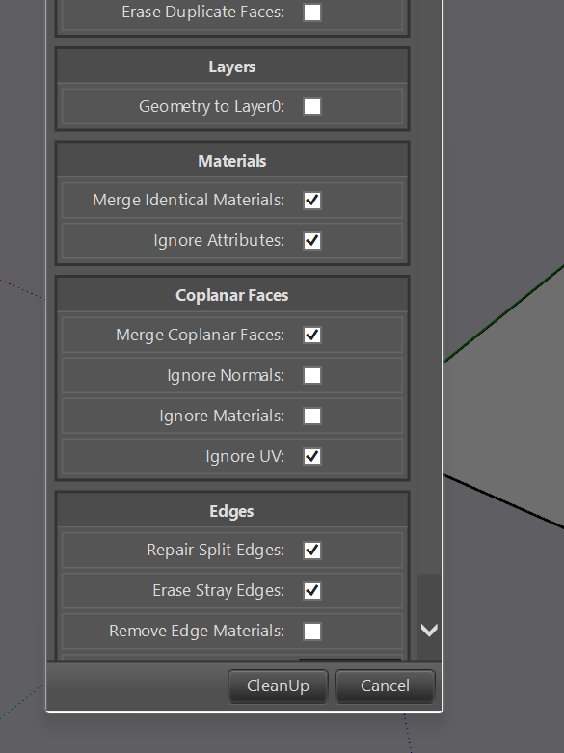Turn off Repair Split Edges
This screenshot has height=753, width=564.
[x=312, y=551]
